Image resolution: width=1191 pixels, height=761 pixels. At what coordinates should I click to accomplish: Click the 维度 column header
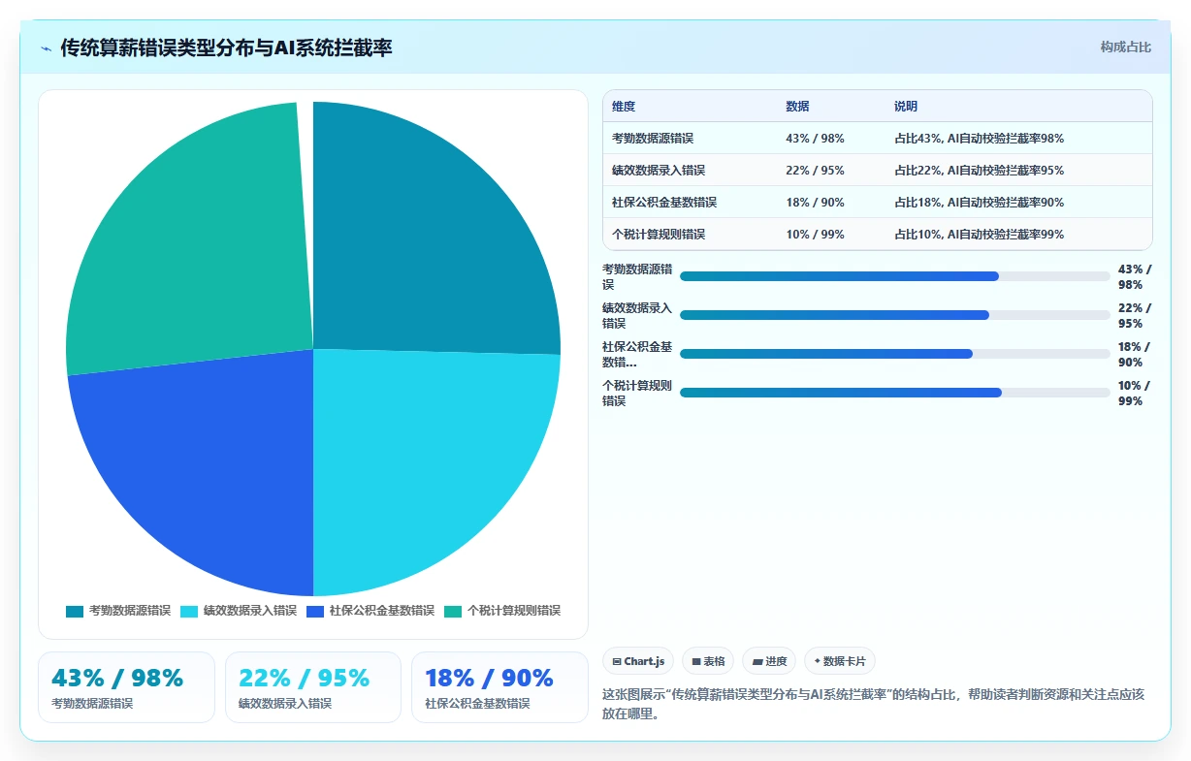click(x=624, y=107)
